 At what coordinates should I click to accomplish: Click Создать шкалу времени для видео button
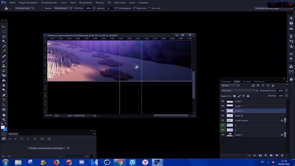coord(46,148)
